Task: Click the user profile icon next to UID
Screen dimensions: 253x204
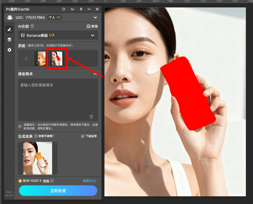Action: point(10,17)
